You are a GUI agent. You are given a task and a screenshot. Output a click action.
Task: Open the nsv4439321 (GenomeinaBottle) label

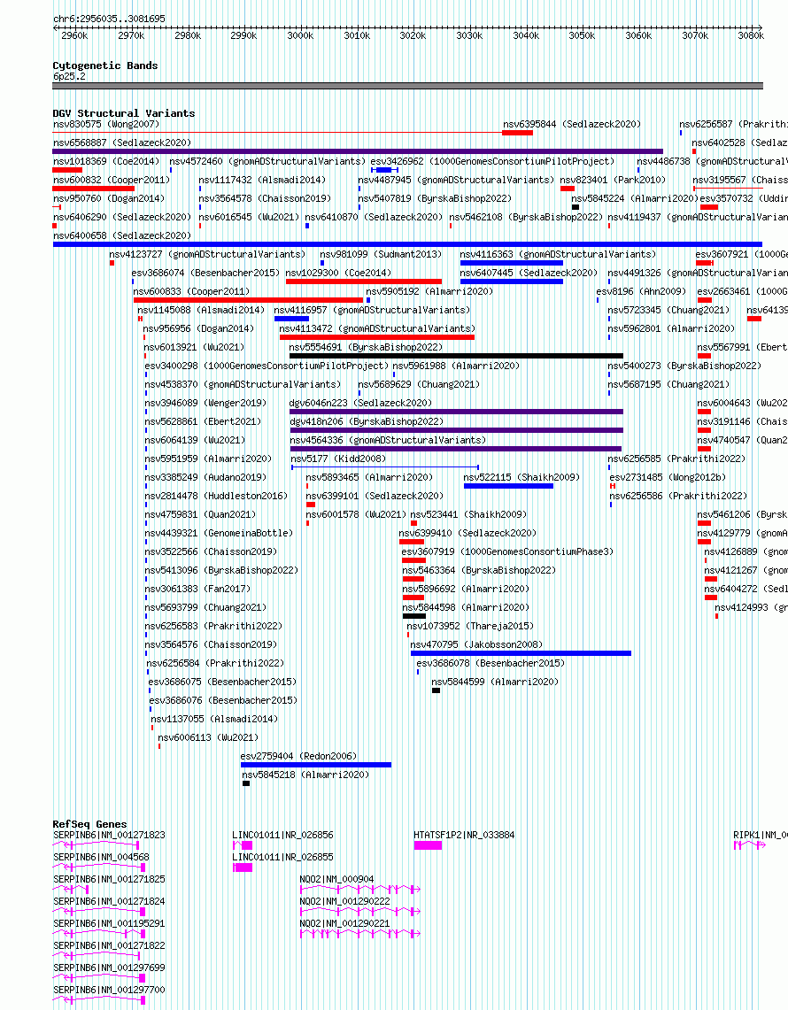(x=219, y=533)
